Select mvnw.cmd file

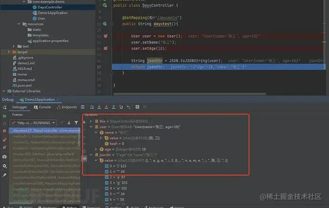coord(26,80)
